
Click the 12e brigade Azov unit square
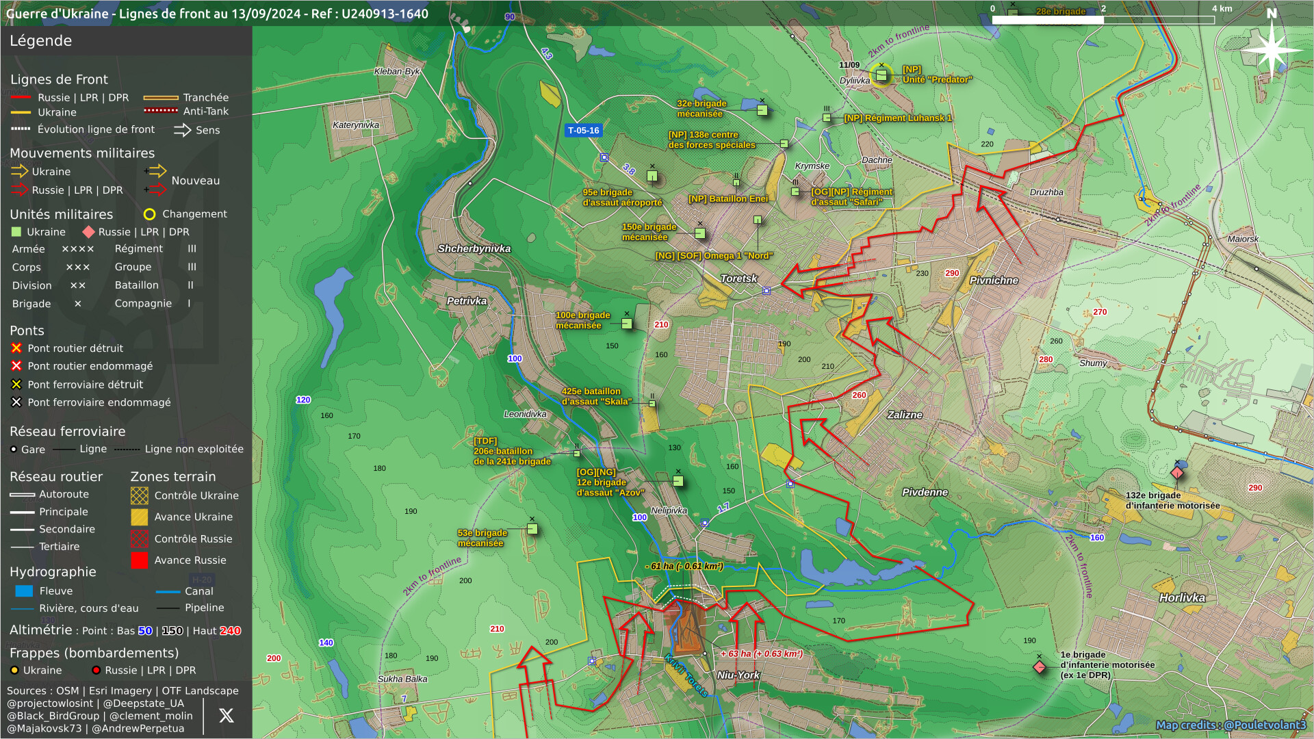tap(678, 481)
